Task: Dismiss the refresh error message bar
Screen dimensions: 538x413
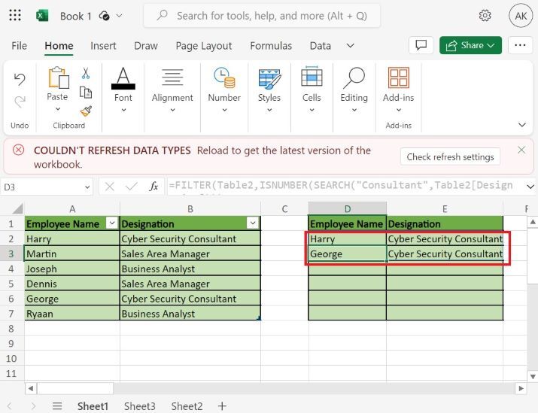Action: tap(521, 150)
